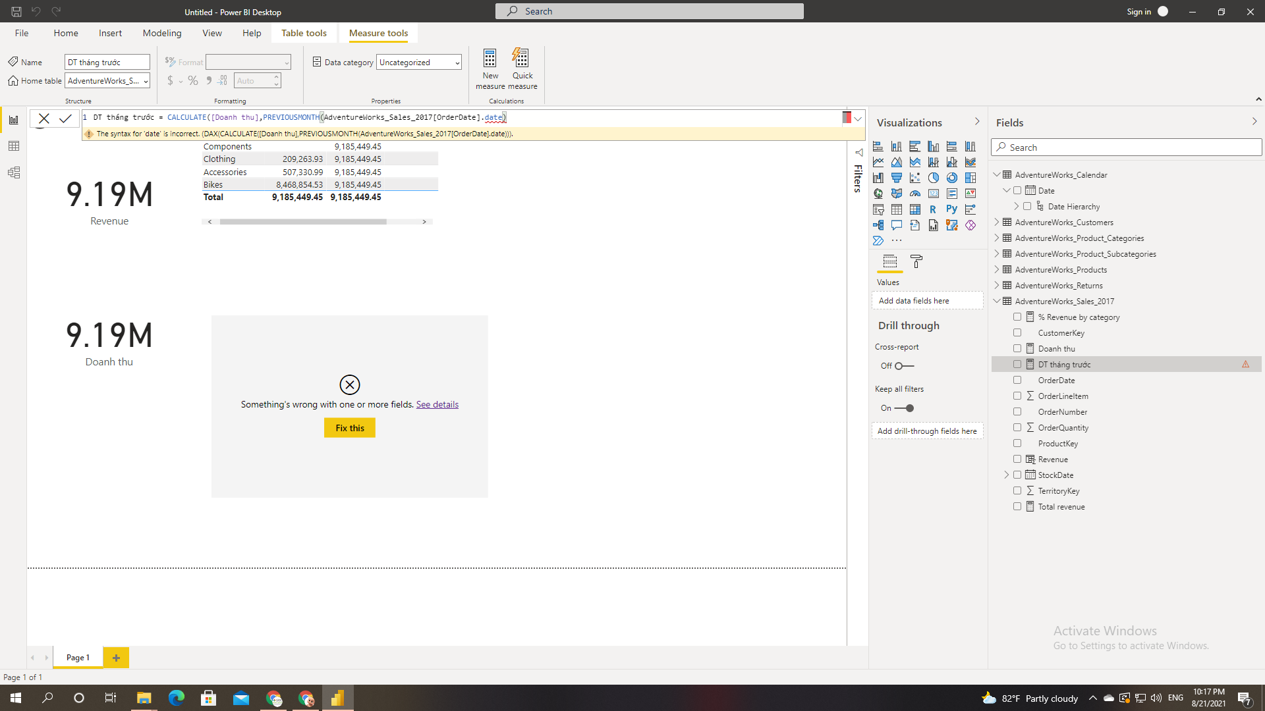Expand AdventureWorks_Products table
Image resolution: width=1265 pixels, height=711 pixels.
coord(997,269)
